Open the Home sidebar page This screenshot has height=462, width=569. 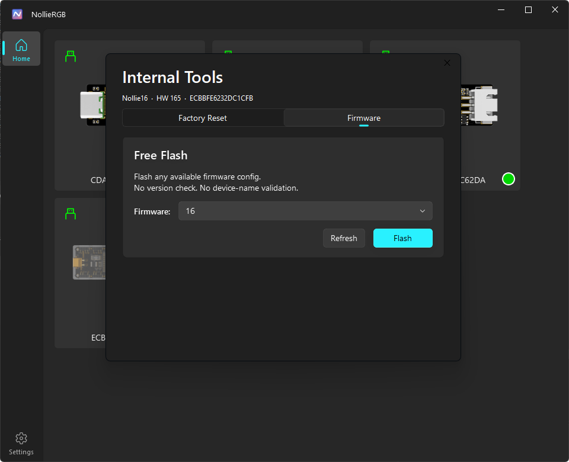(21, 49)
